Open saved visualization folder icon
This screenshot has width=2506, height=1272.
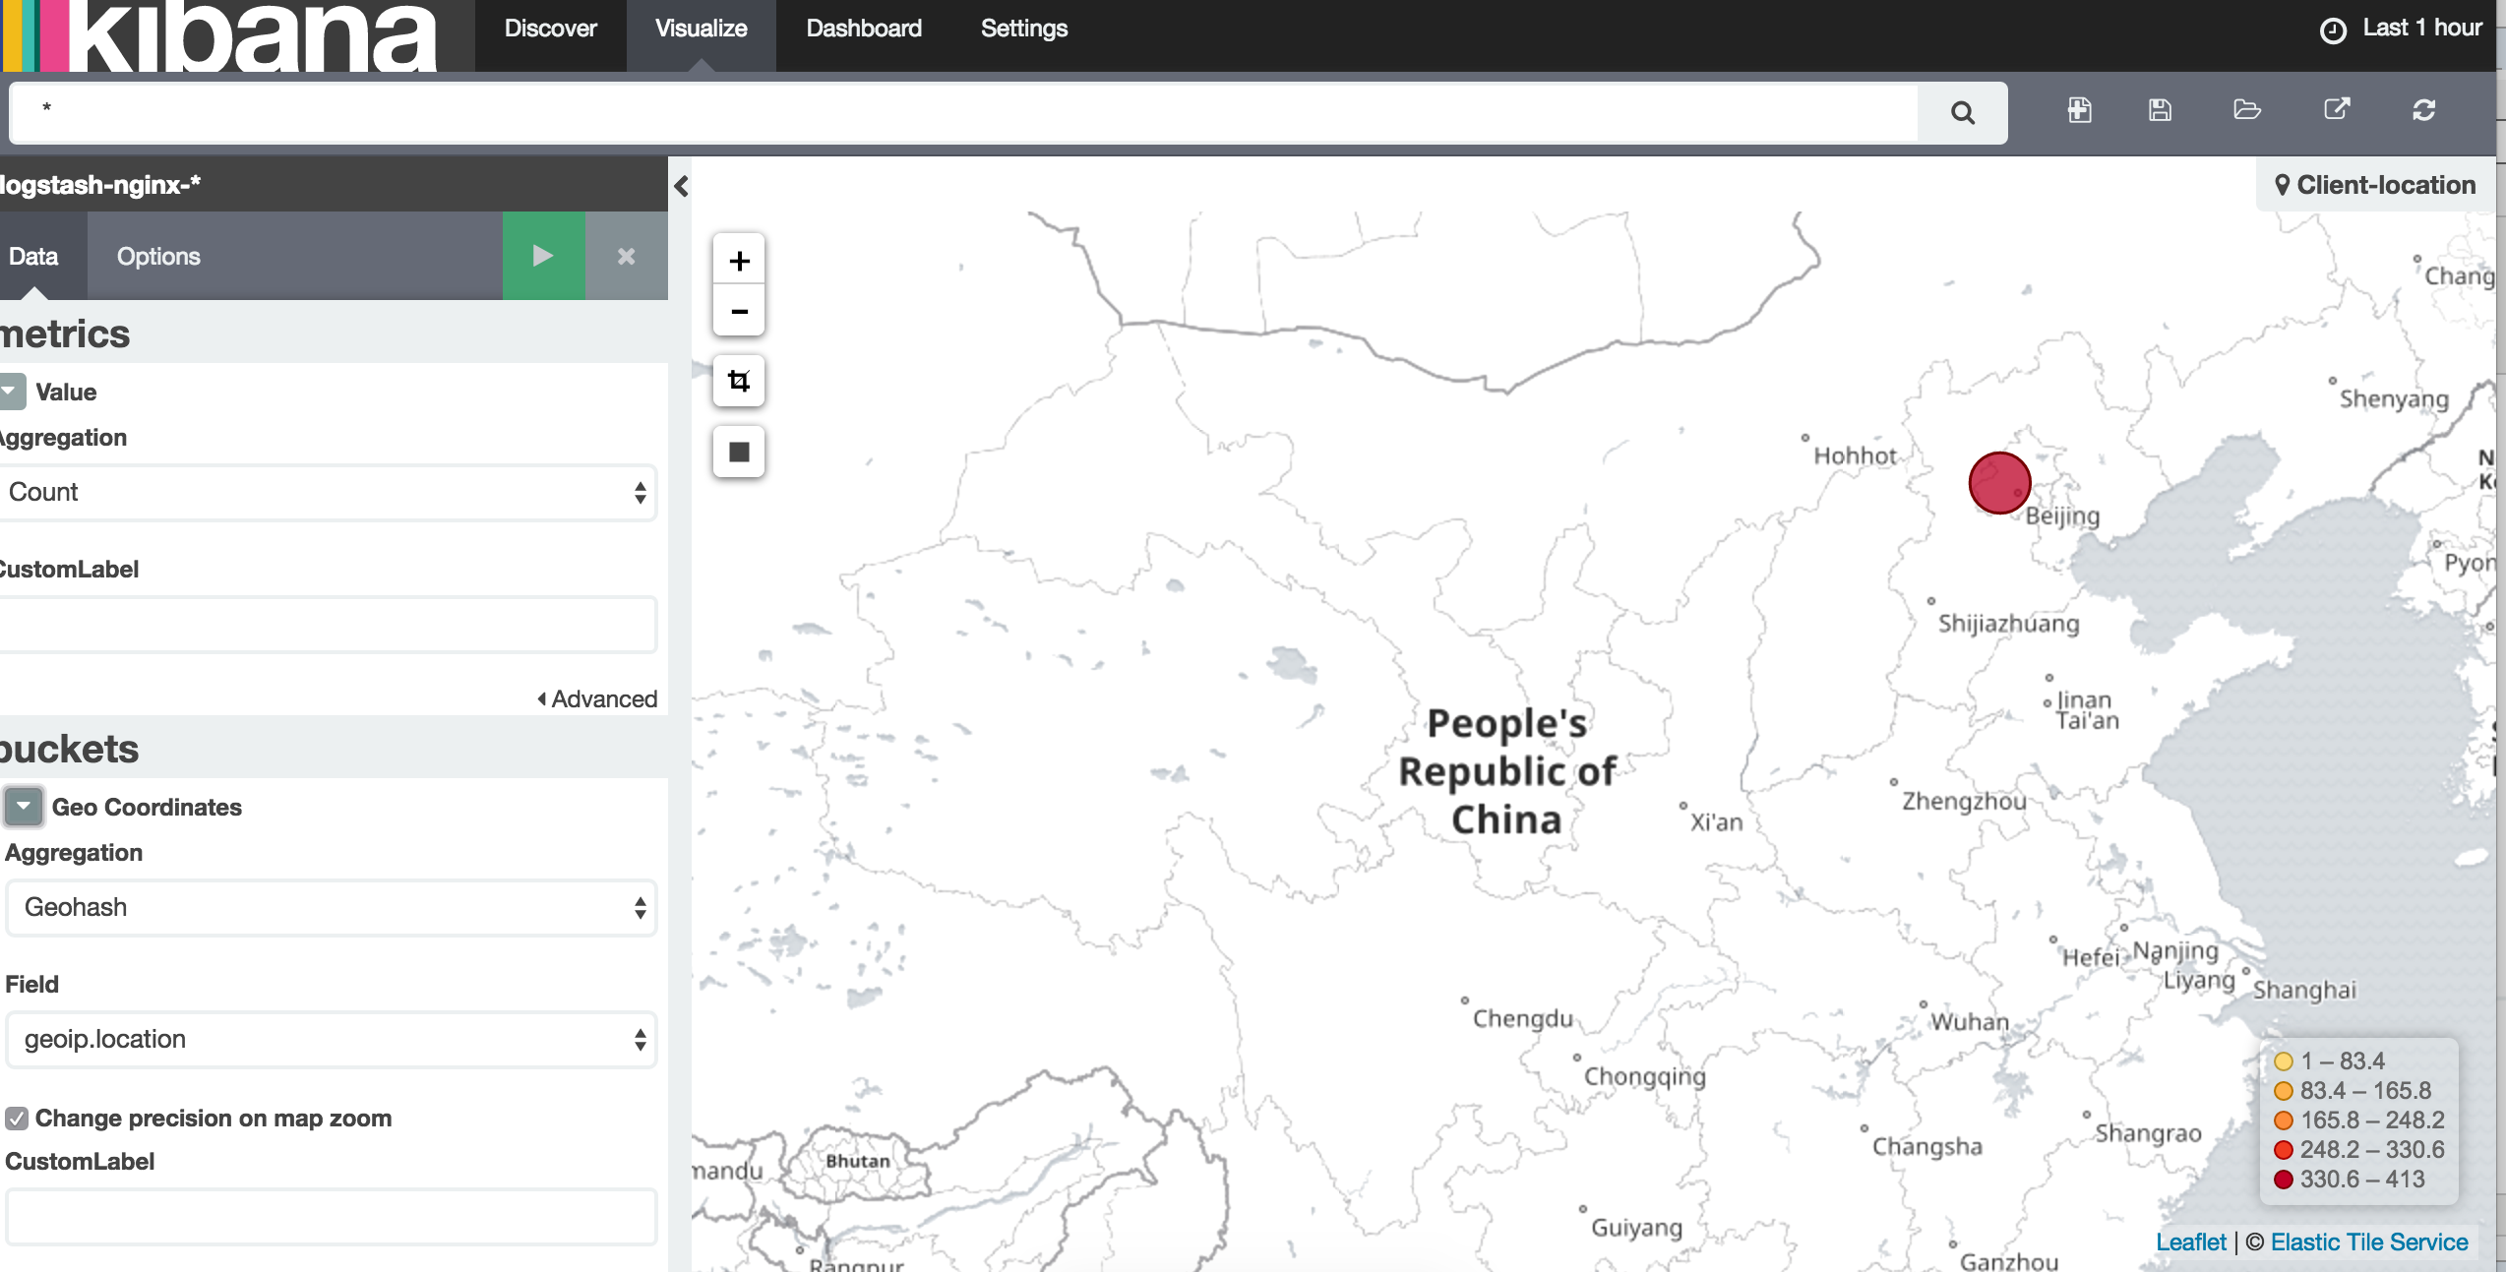(x=2246, y=110)
